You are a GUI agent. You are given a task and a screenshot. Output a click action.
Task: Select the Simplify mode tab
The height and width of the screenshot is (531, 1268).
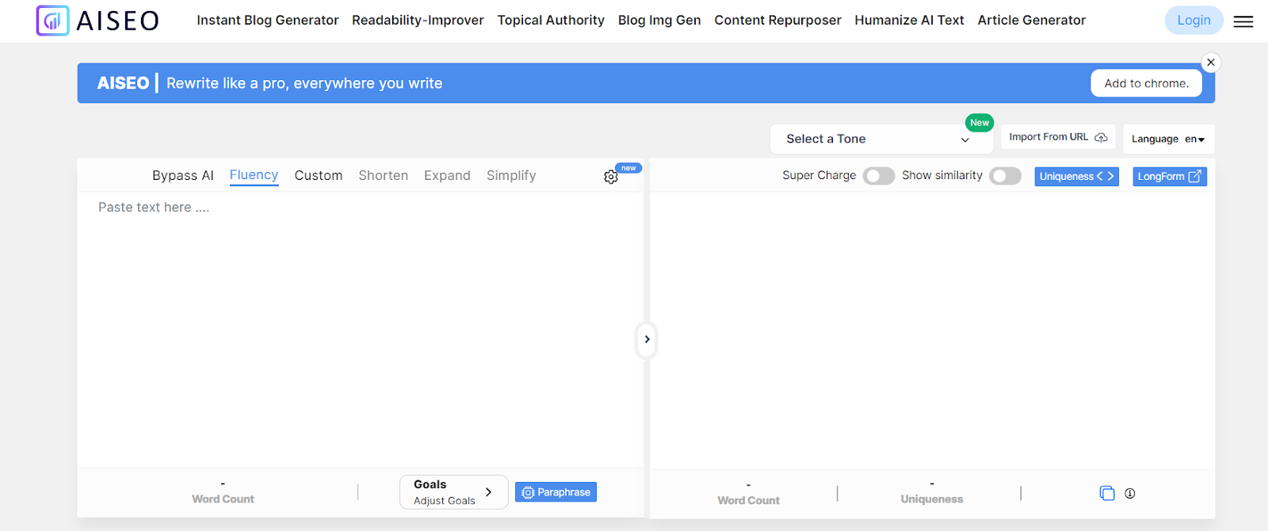(x=511, y=175)
